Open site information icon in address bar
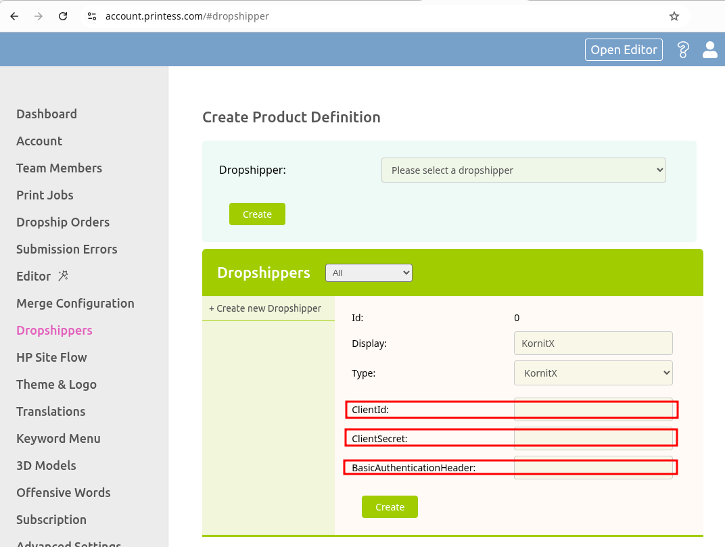This screenshot has width=725, height=547. tap(92, 16)
